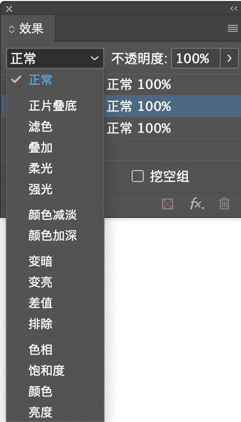This screenshot has height=422, width=241.
Task: Click the 不透明度 100% input field
Action: [x=196, y=58]
